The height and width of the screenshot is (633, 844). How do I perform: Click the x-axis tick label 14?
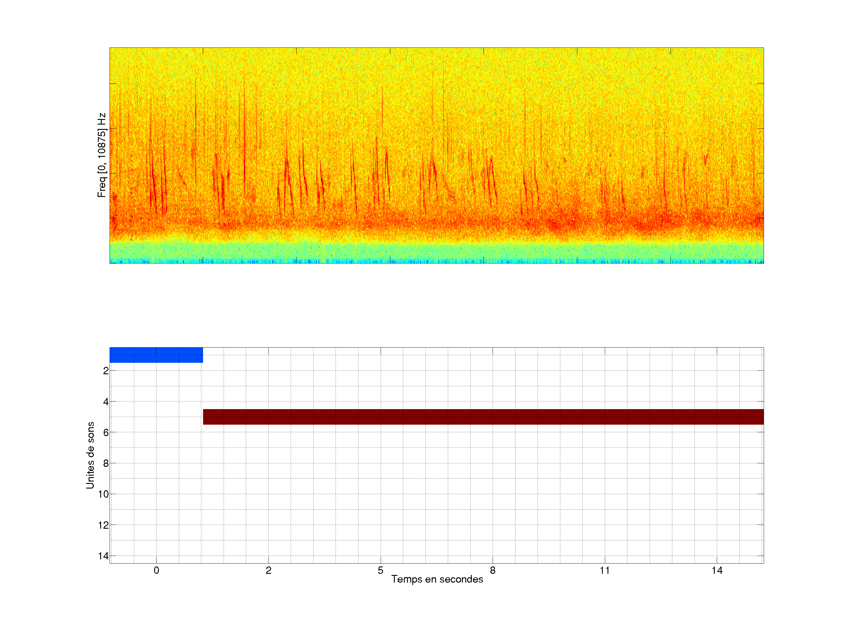717,570
